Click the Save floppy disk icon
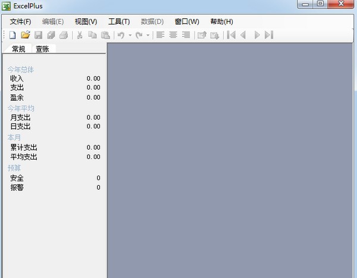Image resolution: width=357 pixels, height=278 pixels. pyautogui.click(x=38, y=35)
